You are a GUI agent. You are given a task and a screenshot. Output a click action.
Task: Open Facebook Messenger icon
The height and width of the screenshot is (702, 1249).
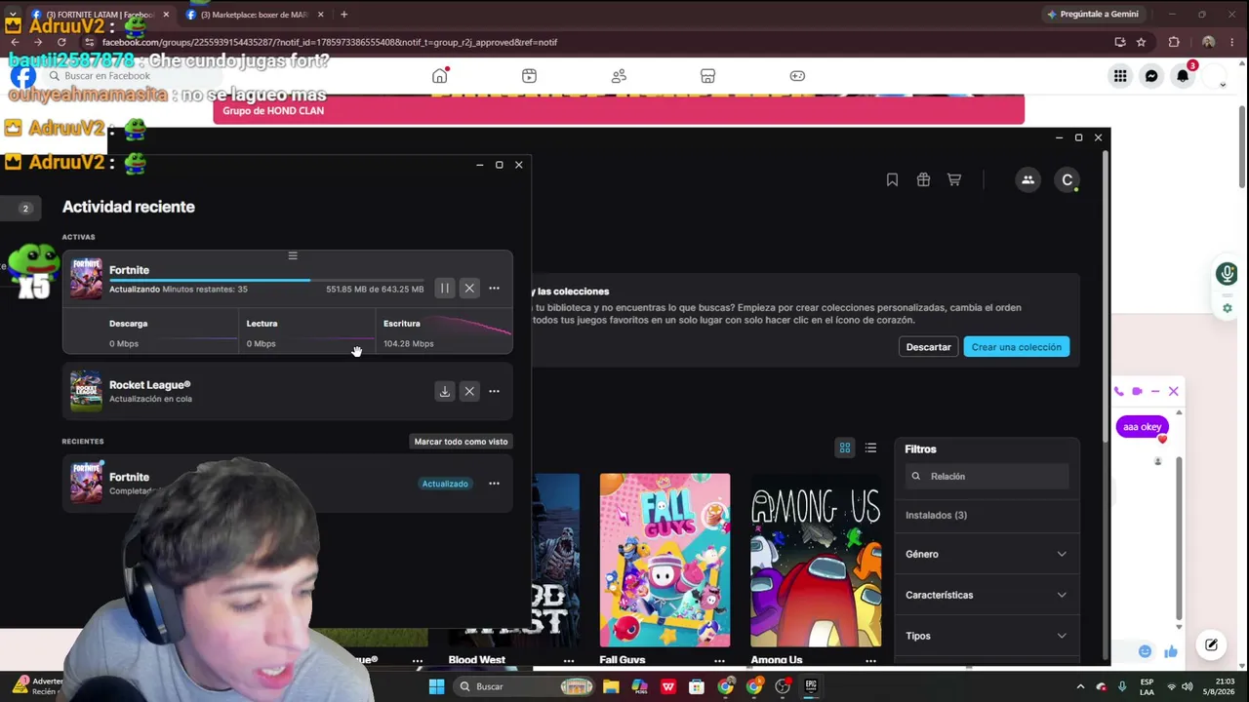click(1151, 76)
